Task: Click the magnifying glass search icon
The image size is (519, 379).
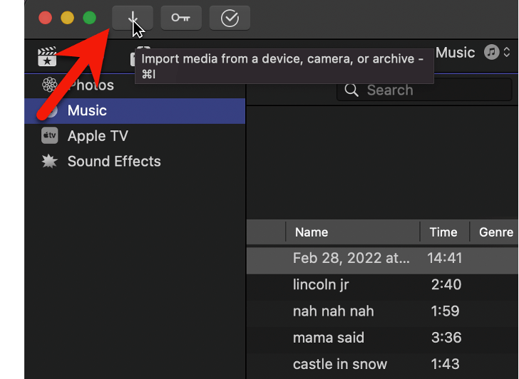Action: point(351,90)
